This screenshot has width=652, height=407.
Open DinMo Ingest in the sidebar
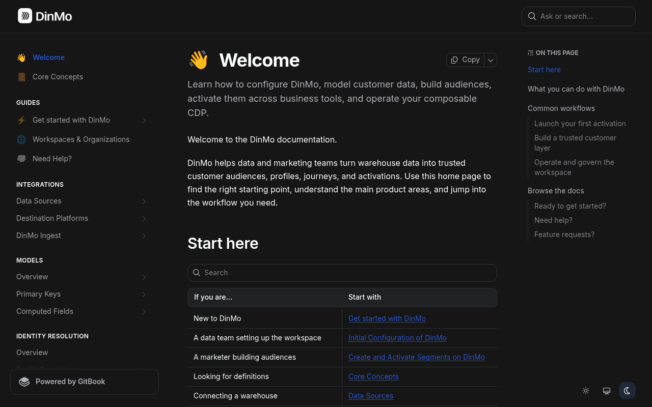[x=39, y=236]
